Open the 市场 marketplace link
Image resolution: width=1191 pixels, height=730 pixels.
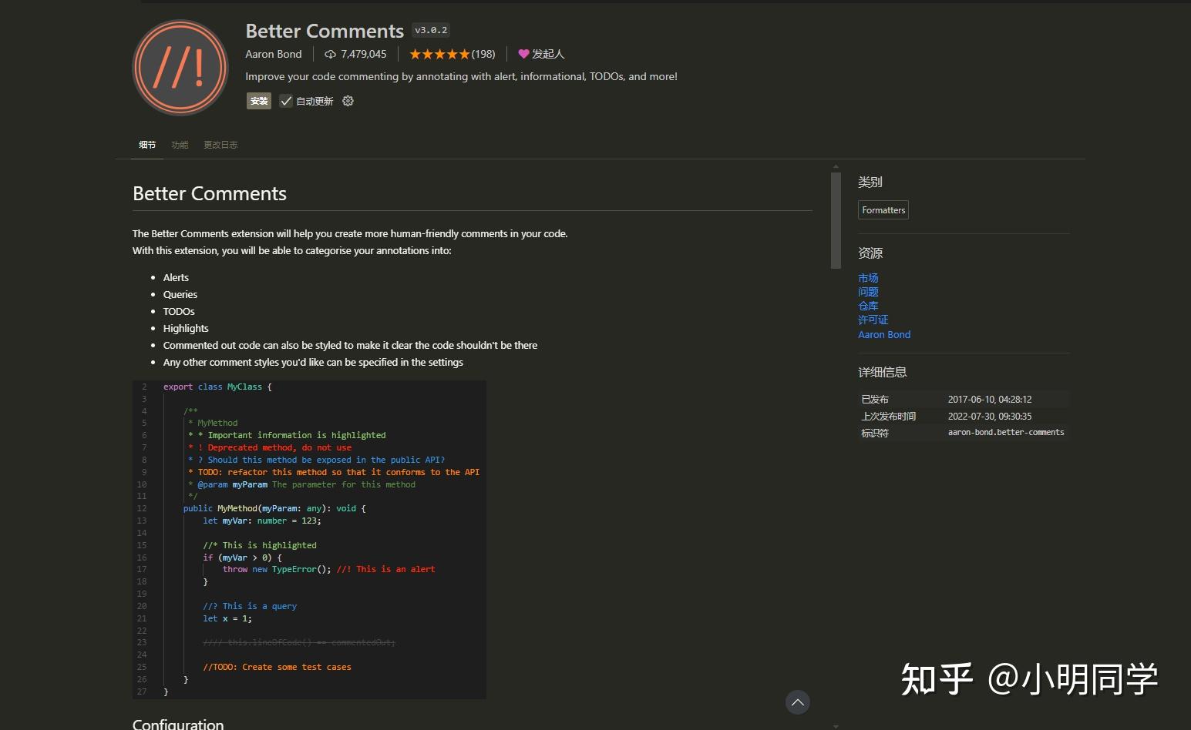868,278
